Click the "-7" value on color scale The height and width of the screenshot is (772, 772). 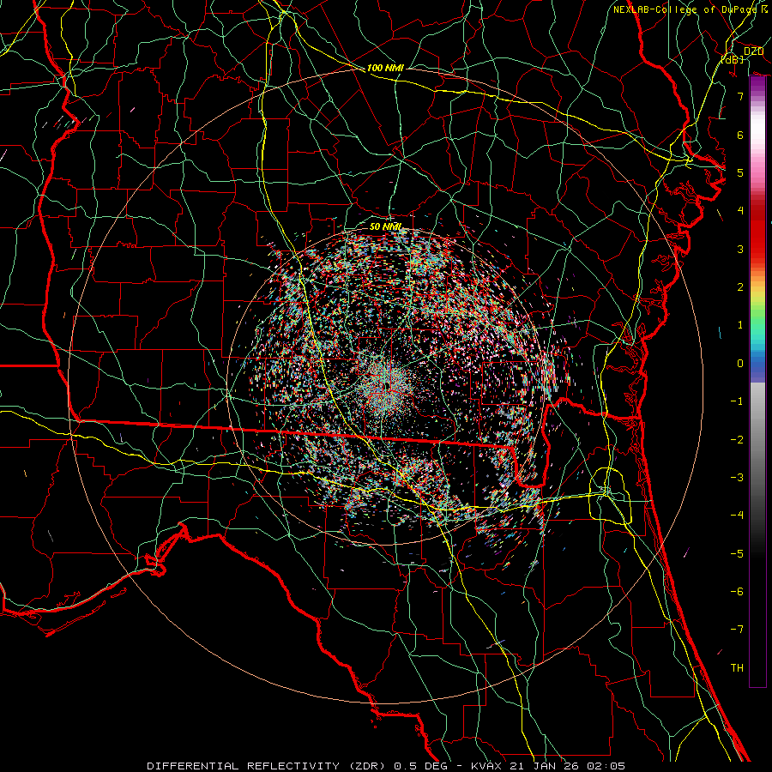click(737, 630)
